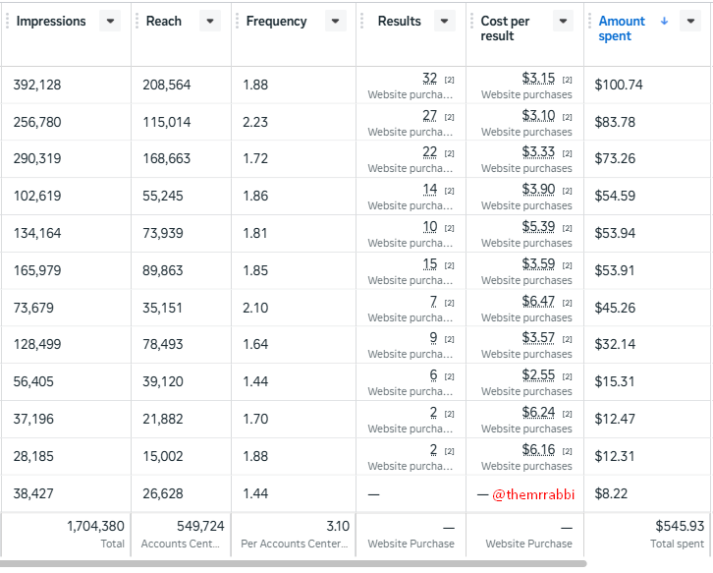713x573 pixels.
Task: Click the [2] footnote beside $6.47 cost
Action: pos(567,303)
